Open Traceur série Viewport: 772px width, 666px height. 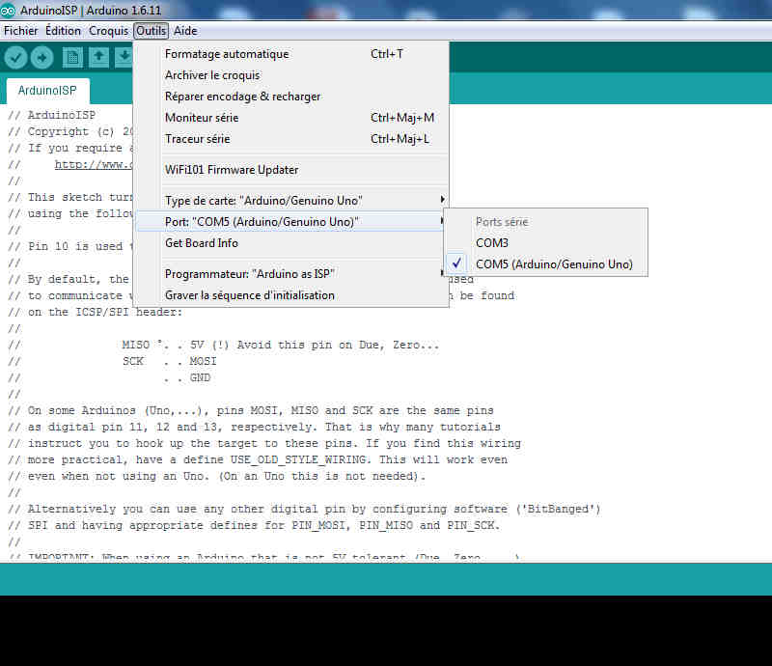click(x=291, y=139)
